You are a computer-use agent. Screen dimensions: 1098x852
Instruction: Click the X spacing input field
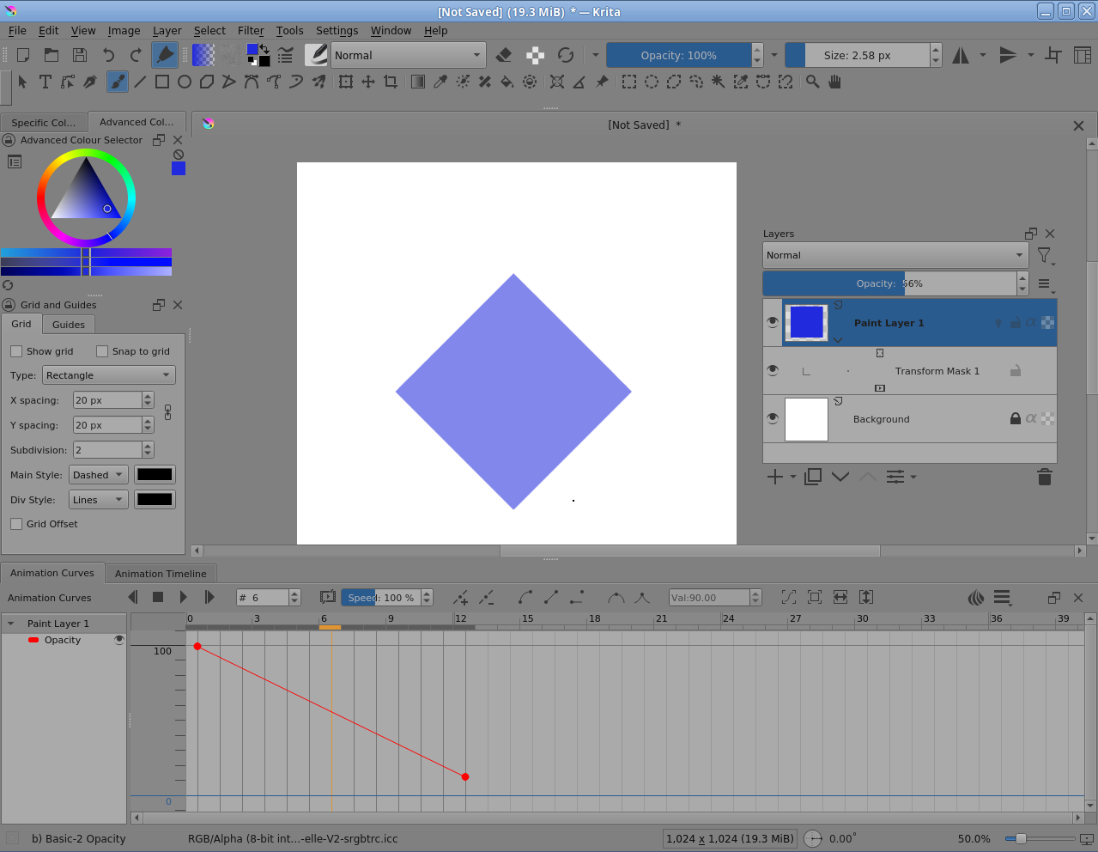coord(106,400)
